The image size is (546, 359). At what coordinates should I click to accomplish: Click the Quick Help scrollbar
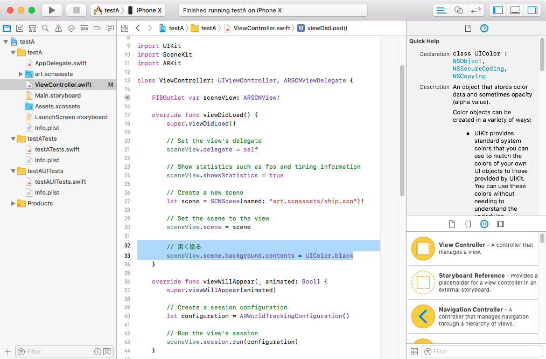coord(542,54)
